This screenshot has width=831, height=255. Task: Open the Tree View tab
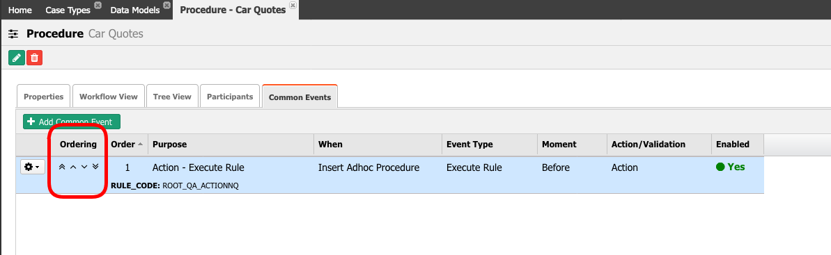[172, 97]
